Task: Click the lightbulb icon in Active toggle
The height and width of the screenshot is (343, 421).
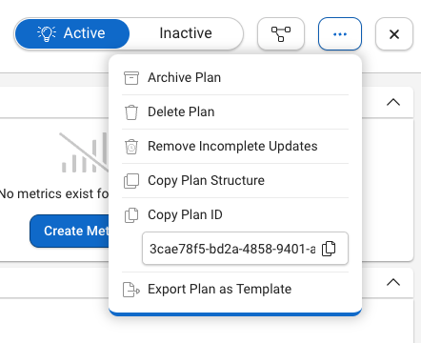Action: coord(47,33)
